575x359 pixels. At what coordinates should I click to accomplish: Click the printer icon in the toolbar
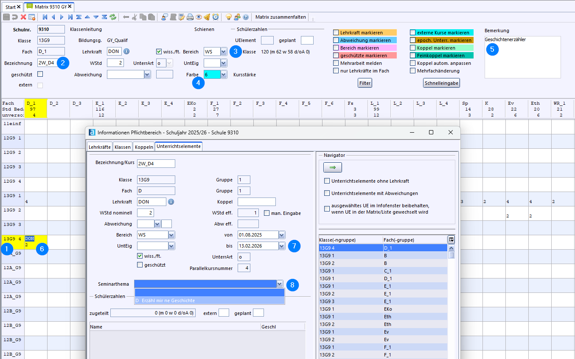[190, 17]
